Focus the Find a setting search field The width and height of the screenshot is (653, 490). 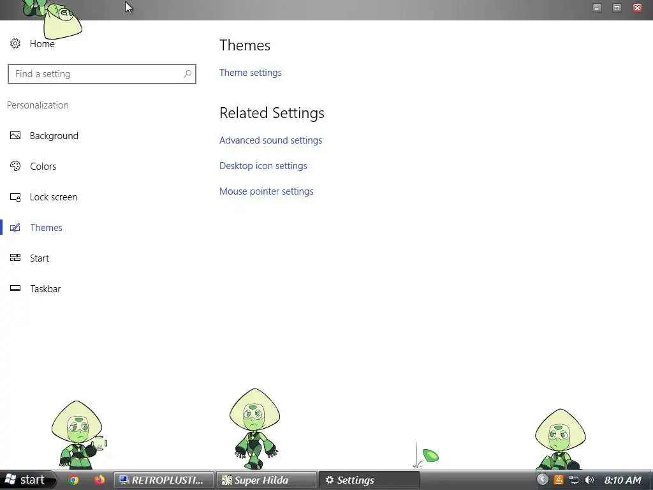click(x=102, y=74)
